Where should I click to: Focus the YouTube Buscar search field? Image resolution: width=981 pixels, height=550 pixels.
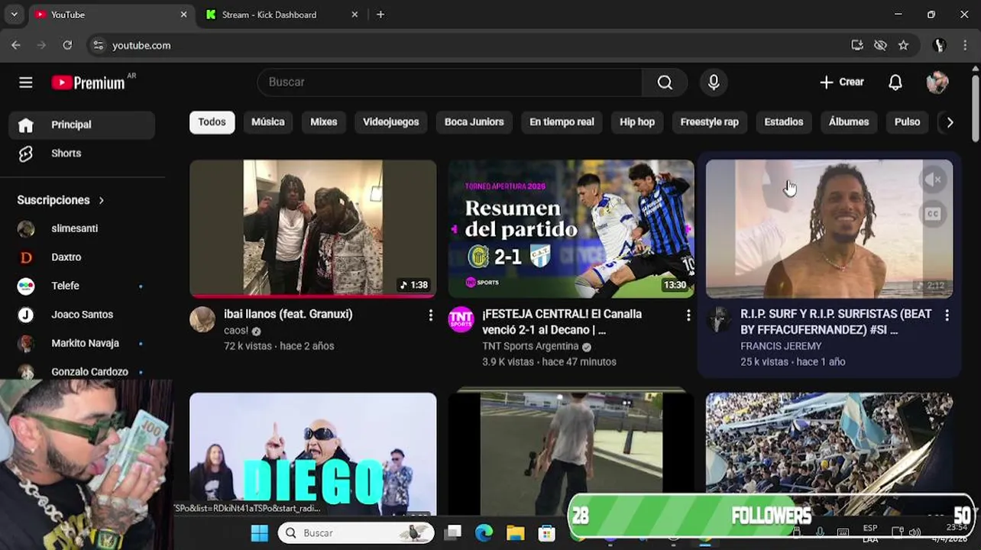[x=451, y=82]
